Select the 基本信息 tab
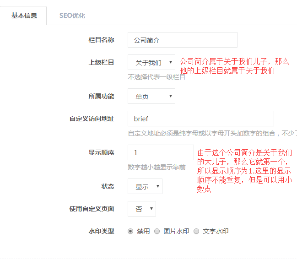This screenshot has width=297, height=260. [x=24, y=16]
